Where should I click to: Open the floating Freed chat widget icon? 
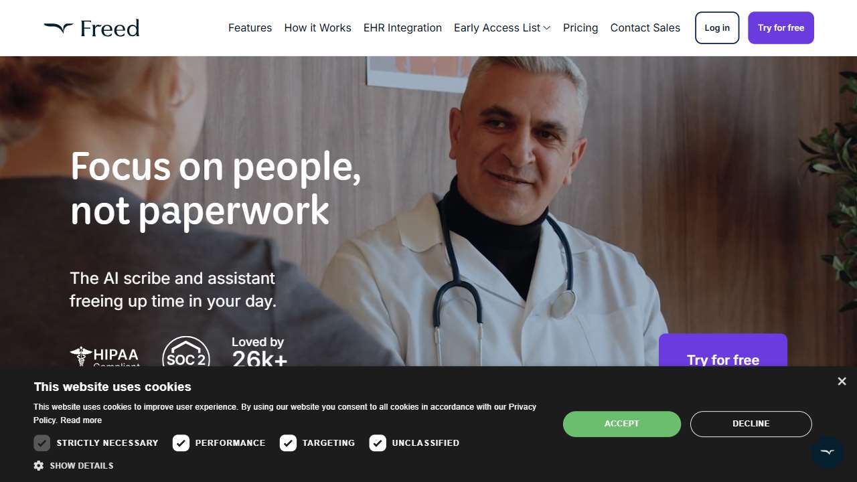click(x=828, y=453)
